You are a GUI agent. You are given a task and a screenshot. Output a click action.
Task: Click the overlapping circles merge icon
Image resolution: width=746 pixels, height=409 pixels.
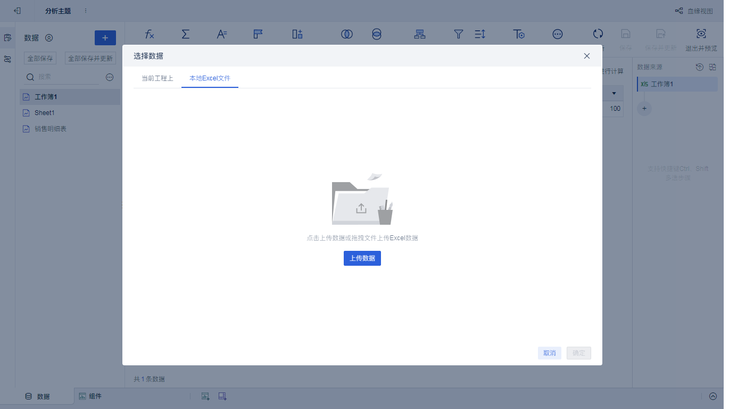coord(347,34)
